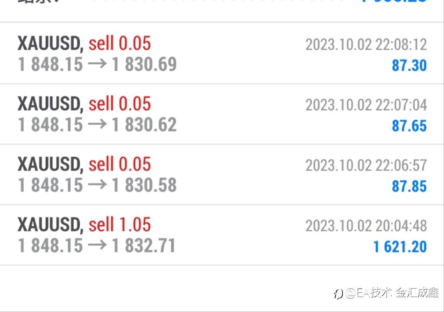Click the 87.65 profit value
This screenshot has width=444, height=312.
pyautogui.click(x=409, y=126)
